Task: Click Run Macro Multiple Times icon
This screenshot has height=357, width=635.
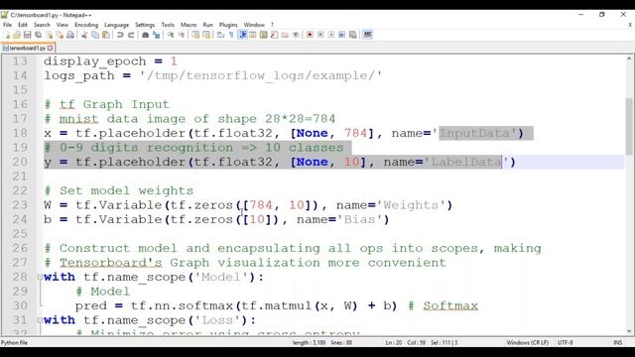Action: click(x=342, y=35)
